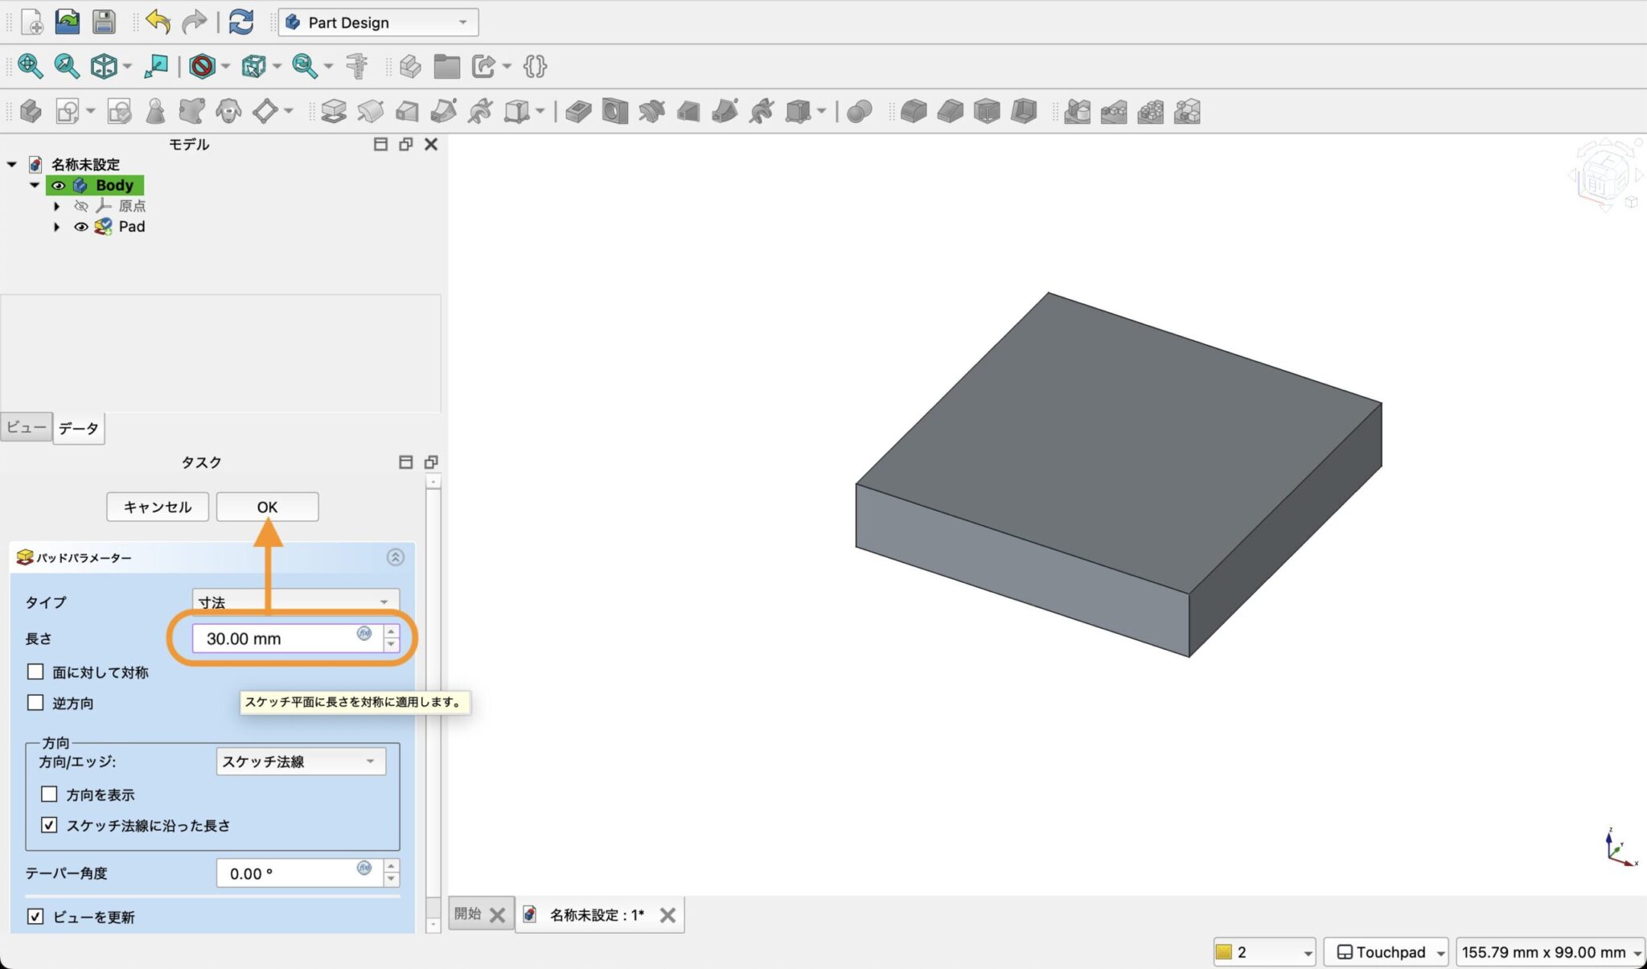This screenshot has width=1647, height=969.
Task: Create a new document
Action: click(31, 22)
